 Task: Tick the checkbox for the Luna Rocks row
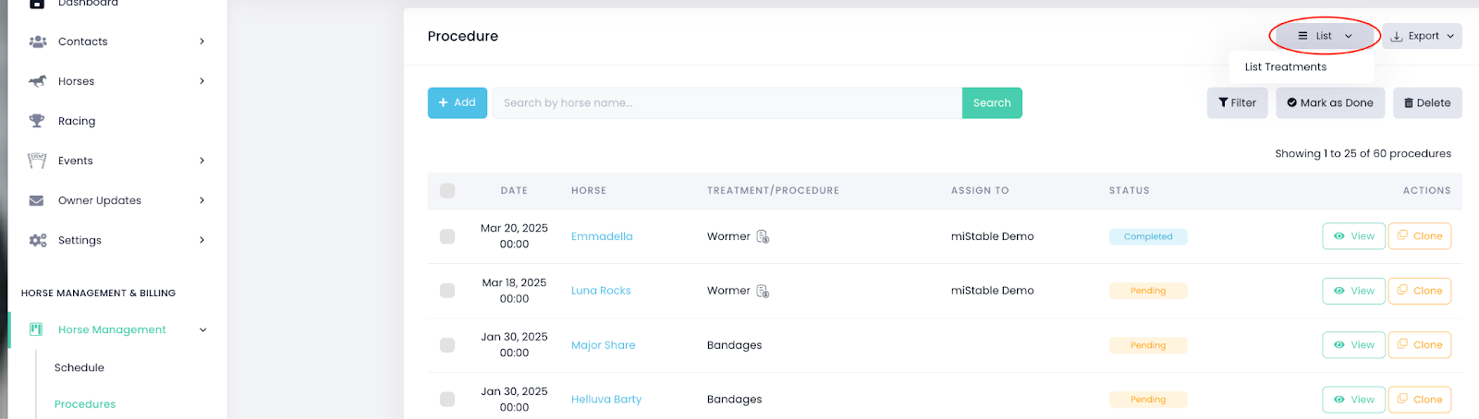(447, 291)
